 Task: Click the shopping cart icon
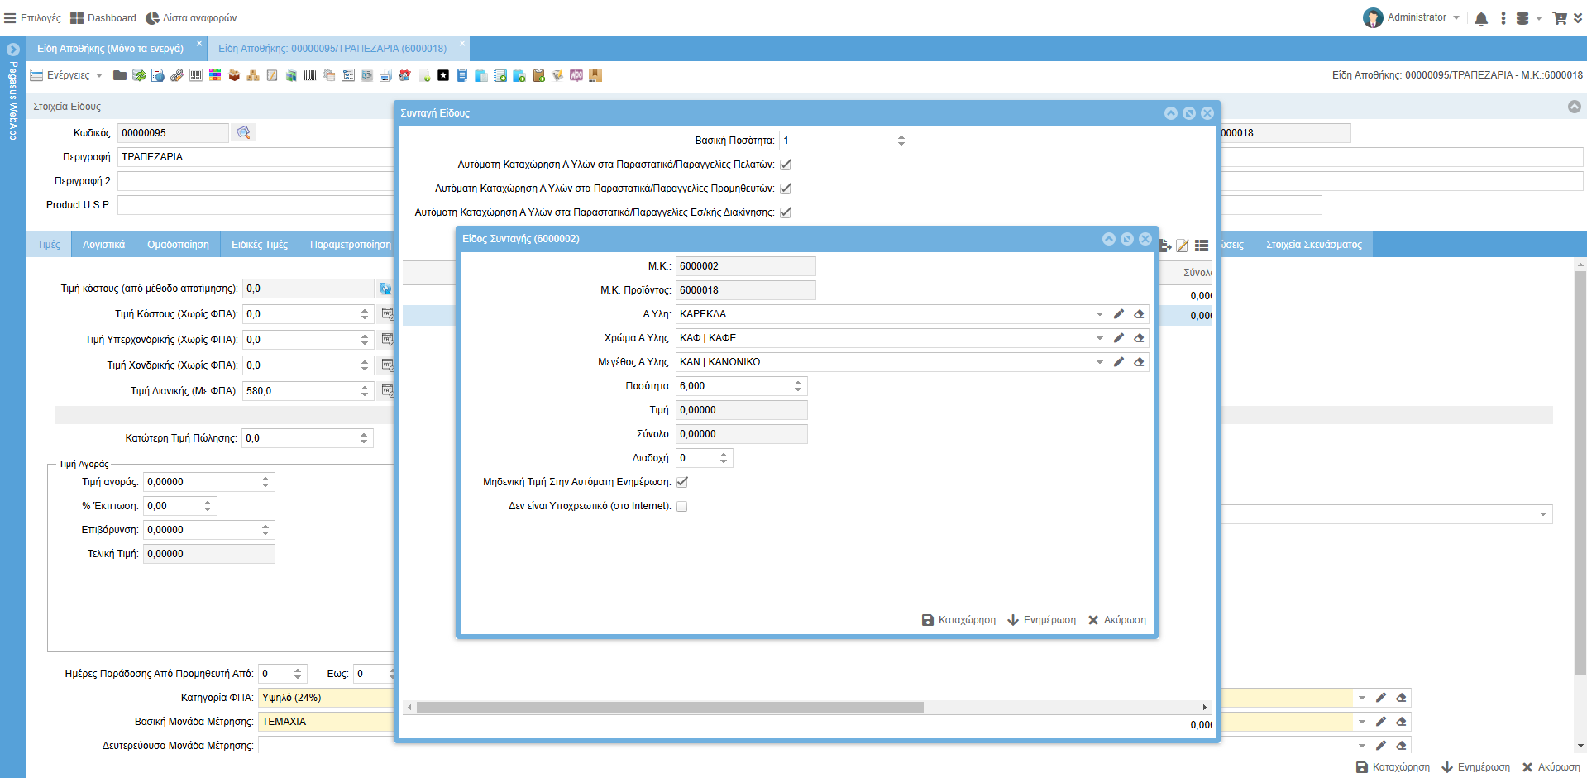point(1560,18)
